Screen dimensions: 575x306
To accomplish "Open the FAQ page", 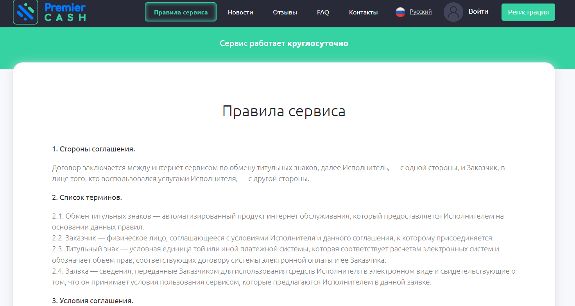I will pos(323,12).
